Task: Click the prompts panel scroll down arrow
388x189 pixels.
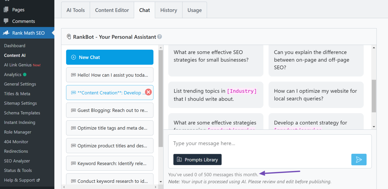Action: click(x=374, y=127)
